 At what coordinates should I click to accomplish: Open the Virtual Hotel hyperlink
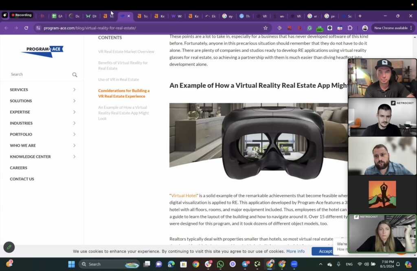coord(183,195)
